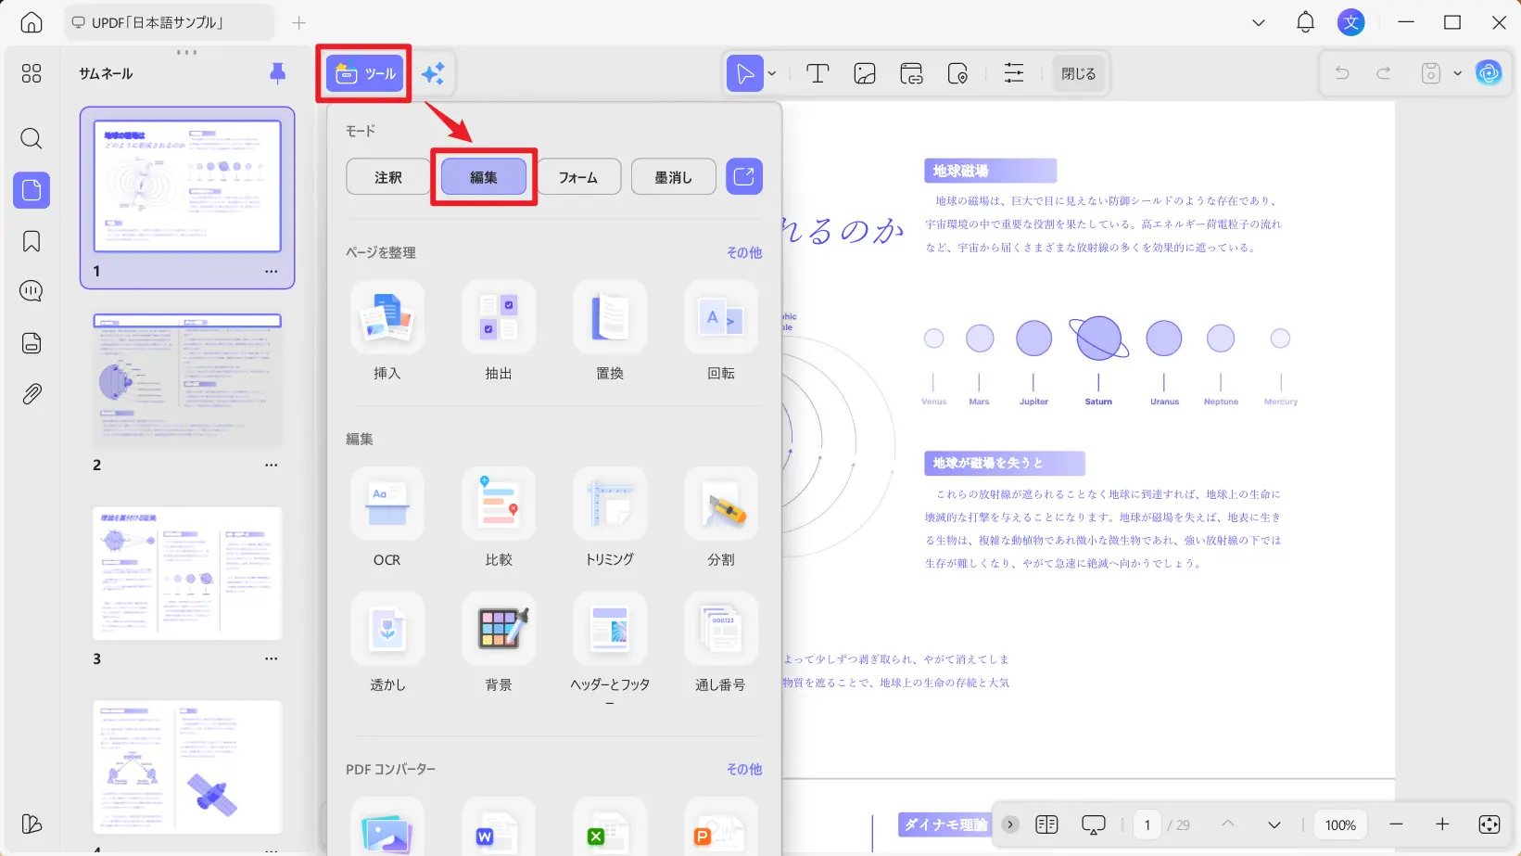Open the notifications bell
This screenshot has height=856, width=1521.
pyautogui.click(x=1305, y=22)
